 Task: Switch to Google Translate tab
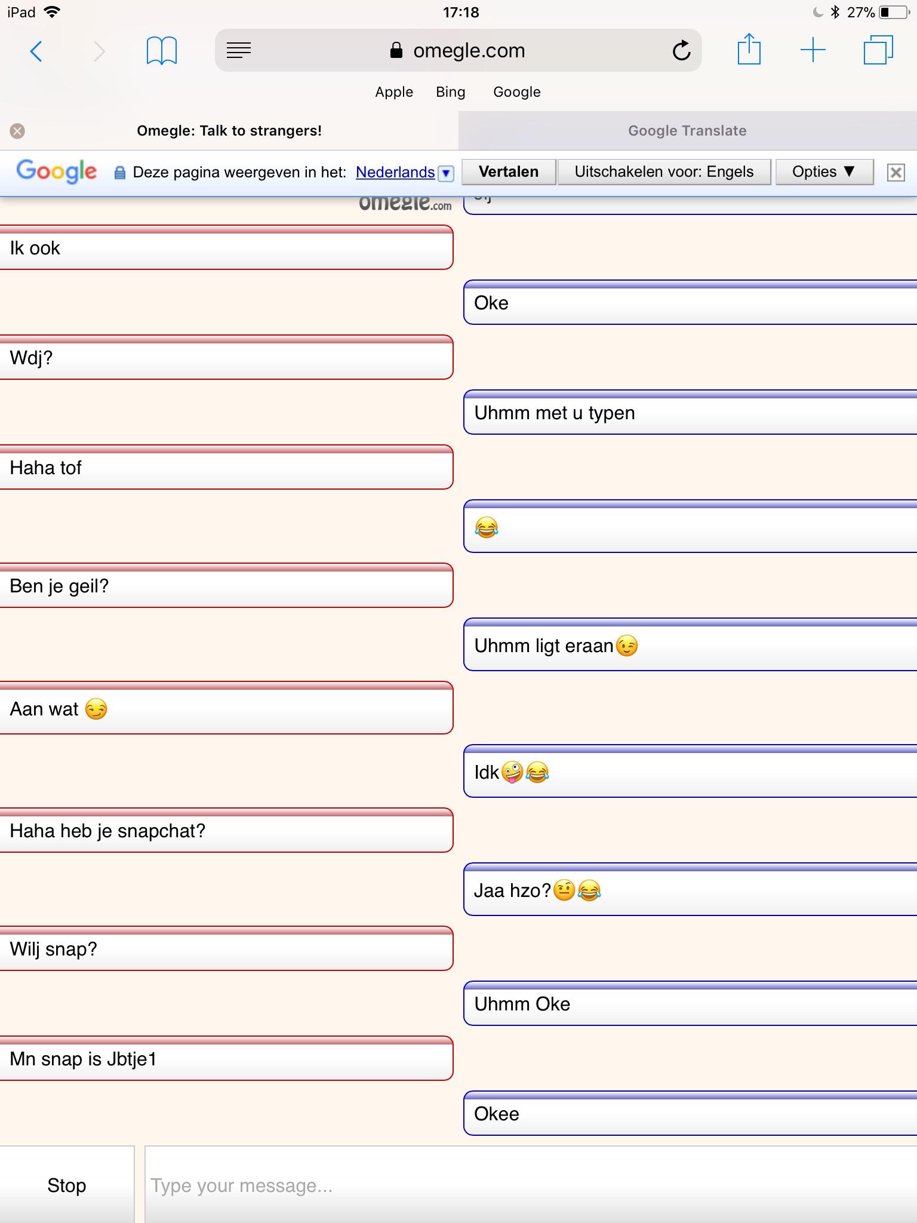687,131
